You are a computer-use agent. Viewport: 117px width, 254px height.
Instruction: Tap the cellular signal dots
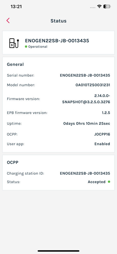tap(92, 7)
